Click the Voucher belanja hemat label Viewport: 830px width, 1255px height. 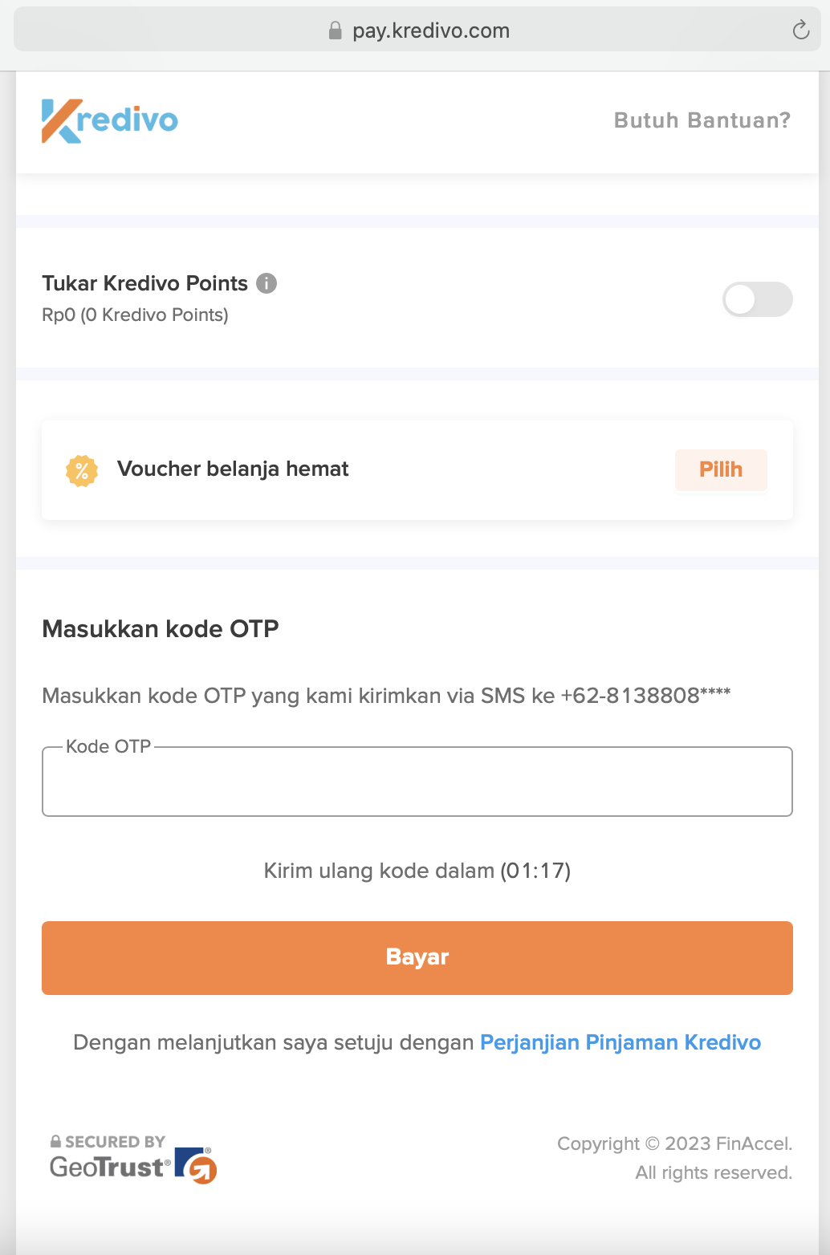(233, 469)
